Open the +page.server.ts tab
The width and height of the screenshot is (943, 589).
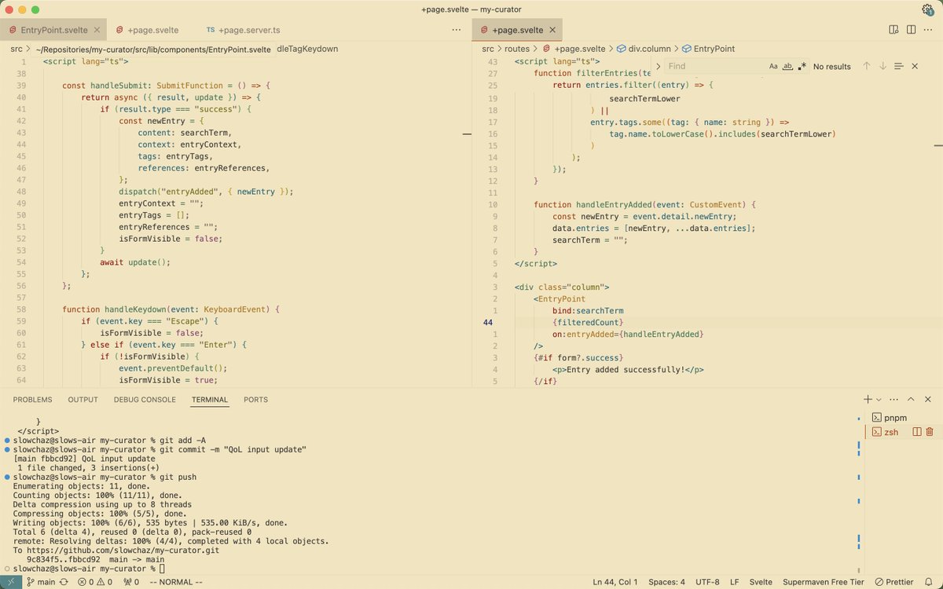[x=243, y=30]
